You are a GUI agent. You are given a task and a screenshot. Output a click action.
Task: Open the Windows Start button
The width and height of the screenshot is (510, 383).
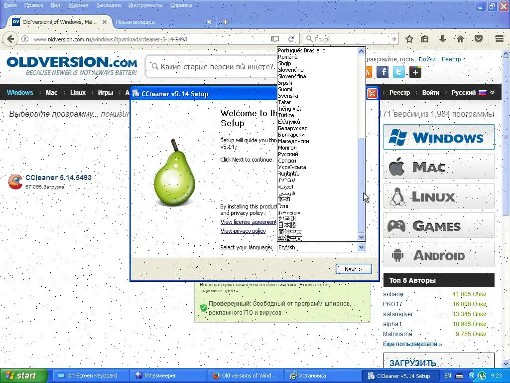[x=23, y=376]
